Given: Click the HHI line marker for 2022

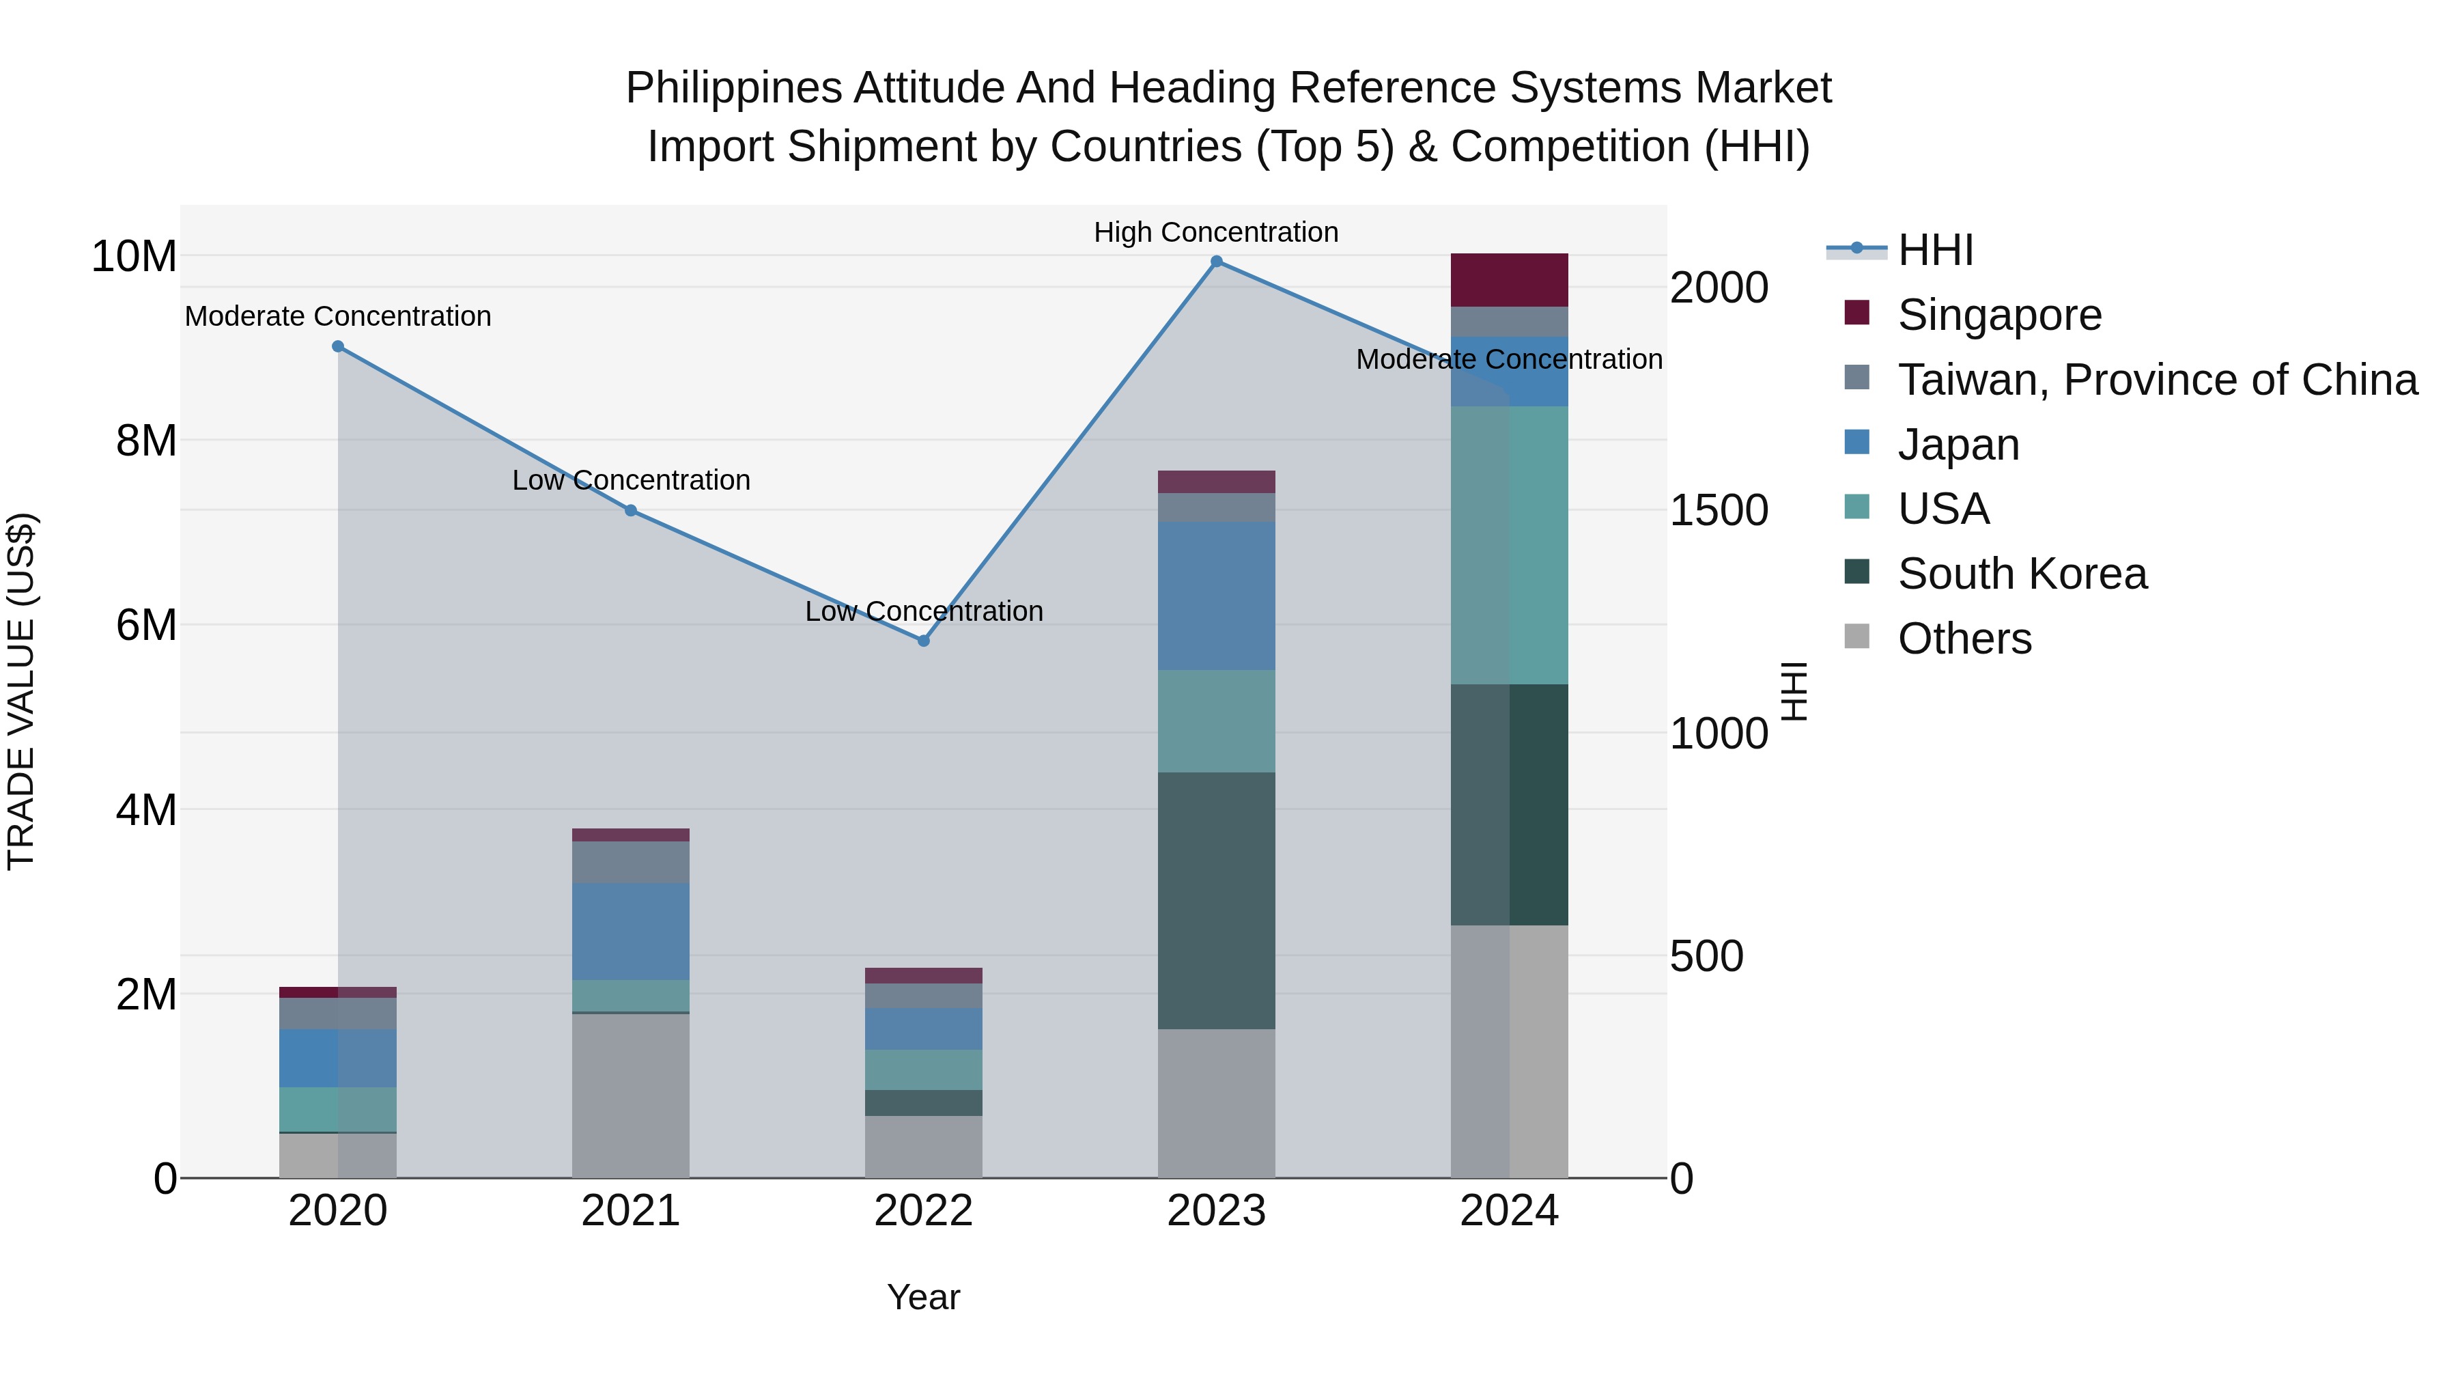Looking at the screenshot, I should tap(924, 641).
